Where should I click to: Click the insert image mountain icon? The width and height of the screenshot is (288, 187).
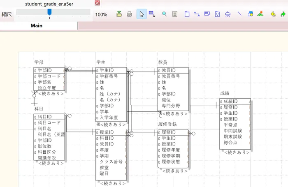(x=260, y=14)
